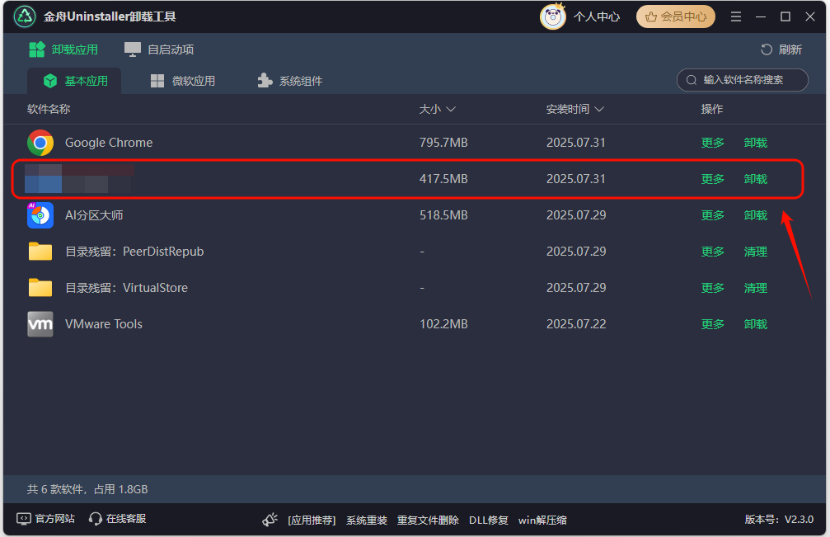Viewport: 830px width, 537px height.
Task: Open the 自启动项 section
Action: 159,49
